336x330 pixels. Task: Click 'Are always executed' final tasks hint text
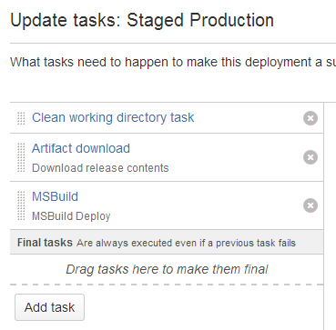point(186,243)
